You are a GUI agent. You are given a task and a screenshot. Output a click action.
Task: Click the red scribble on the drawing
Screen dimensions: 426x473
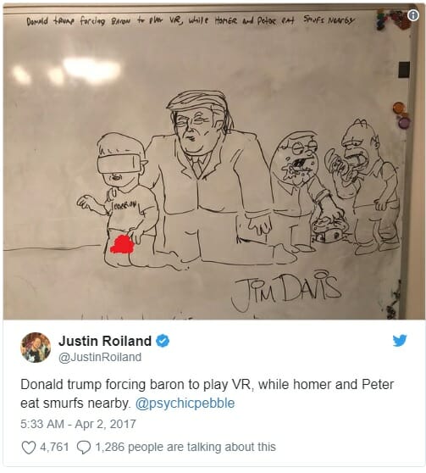click(122, 245)
